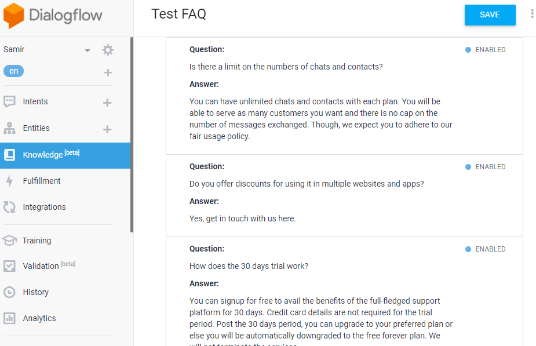Viewport: 536px width, 346px height.
Task: Go to History in sidebar
Action: click(35, 292)
